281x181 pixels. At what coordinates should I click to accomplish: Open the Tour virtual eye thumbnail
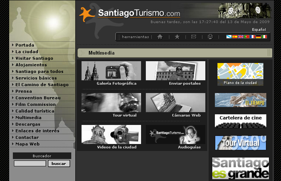[x=111, y=103]
